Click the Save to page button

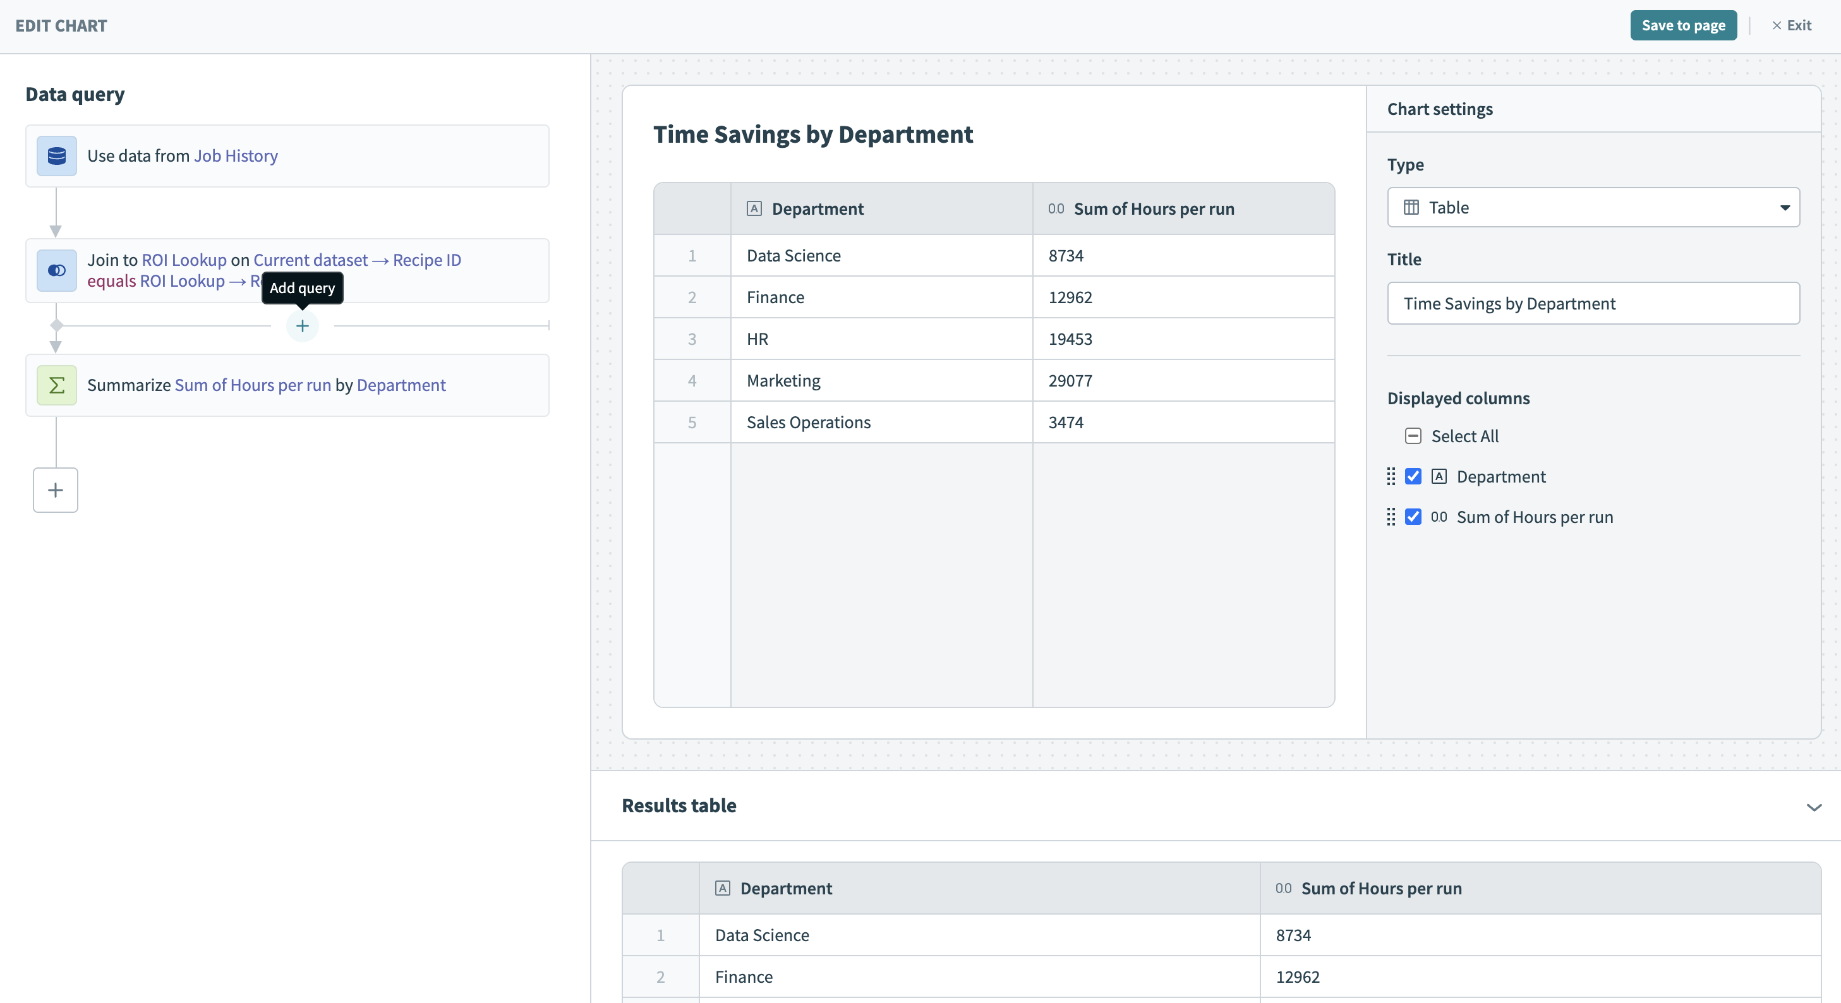click(x=1683, y=25)
